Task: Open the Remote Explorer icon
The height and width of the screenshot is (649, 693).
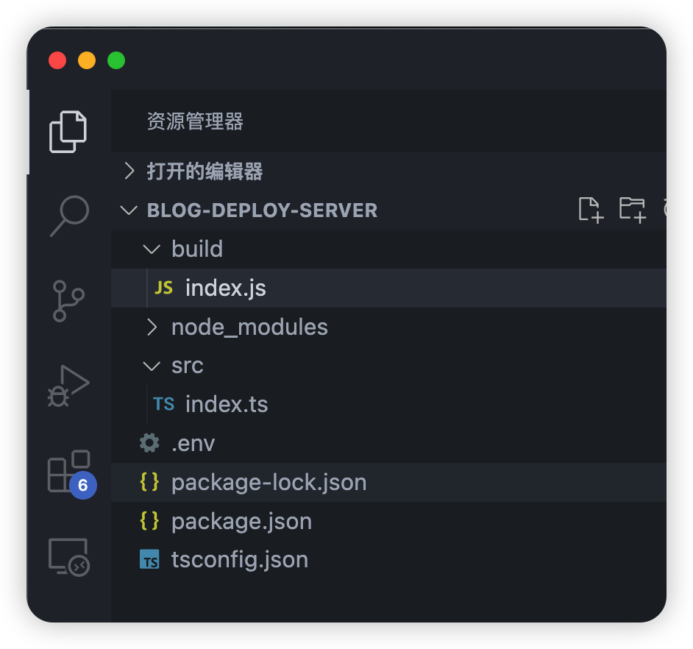Action: (68, 556)
